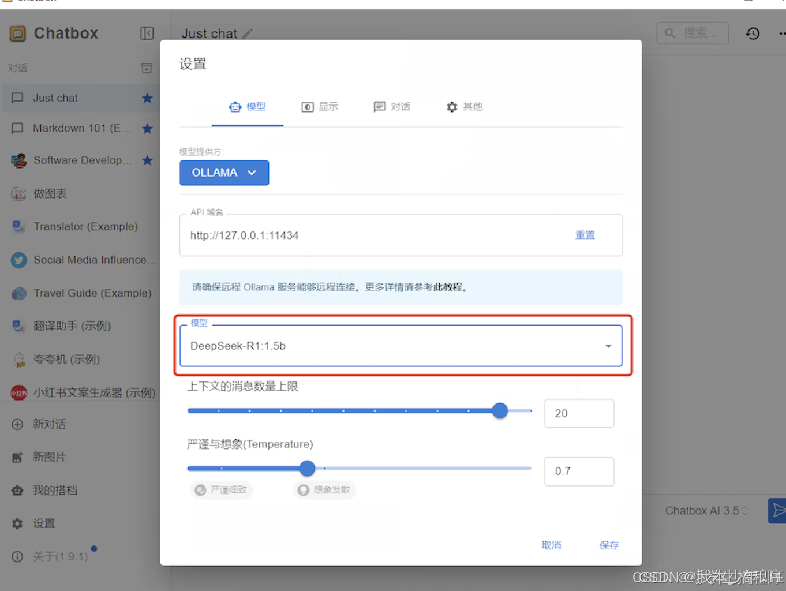786x591 pixels.
Task: Collapse the Chatbox sidebar panel icon
Action: coord(147,33)
